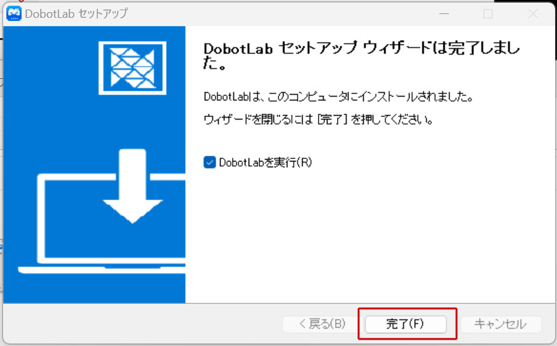The height and width of the screenshot is (346, 557).
Task: Click the DobotLabを実行(R) label text
Action: coord(265,162)
